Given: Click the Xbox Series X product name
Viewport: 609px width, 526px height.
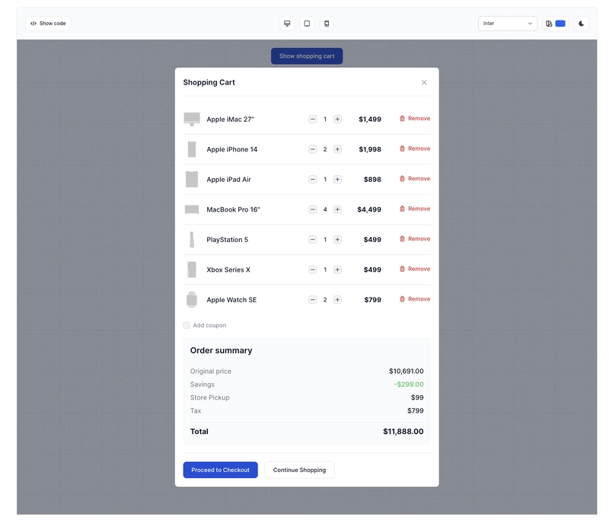Looking at the screenshot, I should (228, 269).
